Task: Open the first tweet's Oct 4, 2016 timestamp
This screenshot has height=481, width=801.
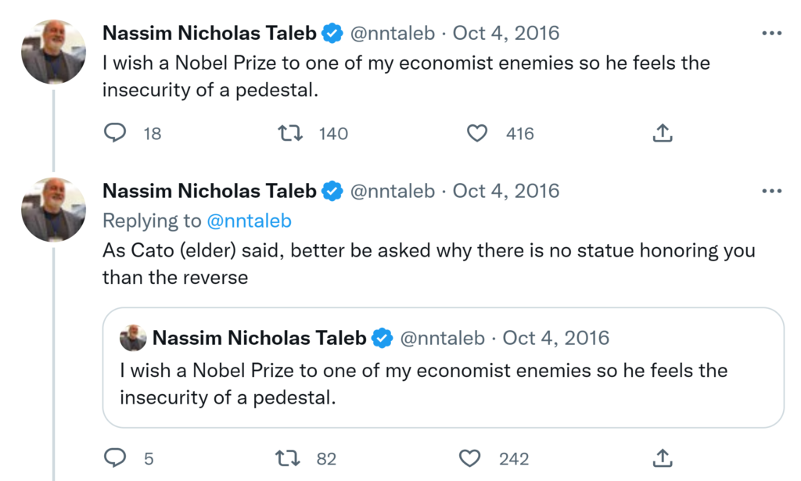Action: click(x=506, y=34)
